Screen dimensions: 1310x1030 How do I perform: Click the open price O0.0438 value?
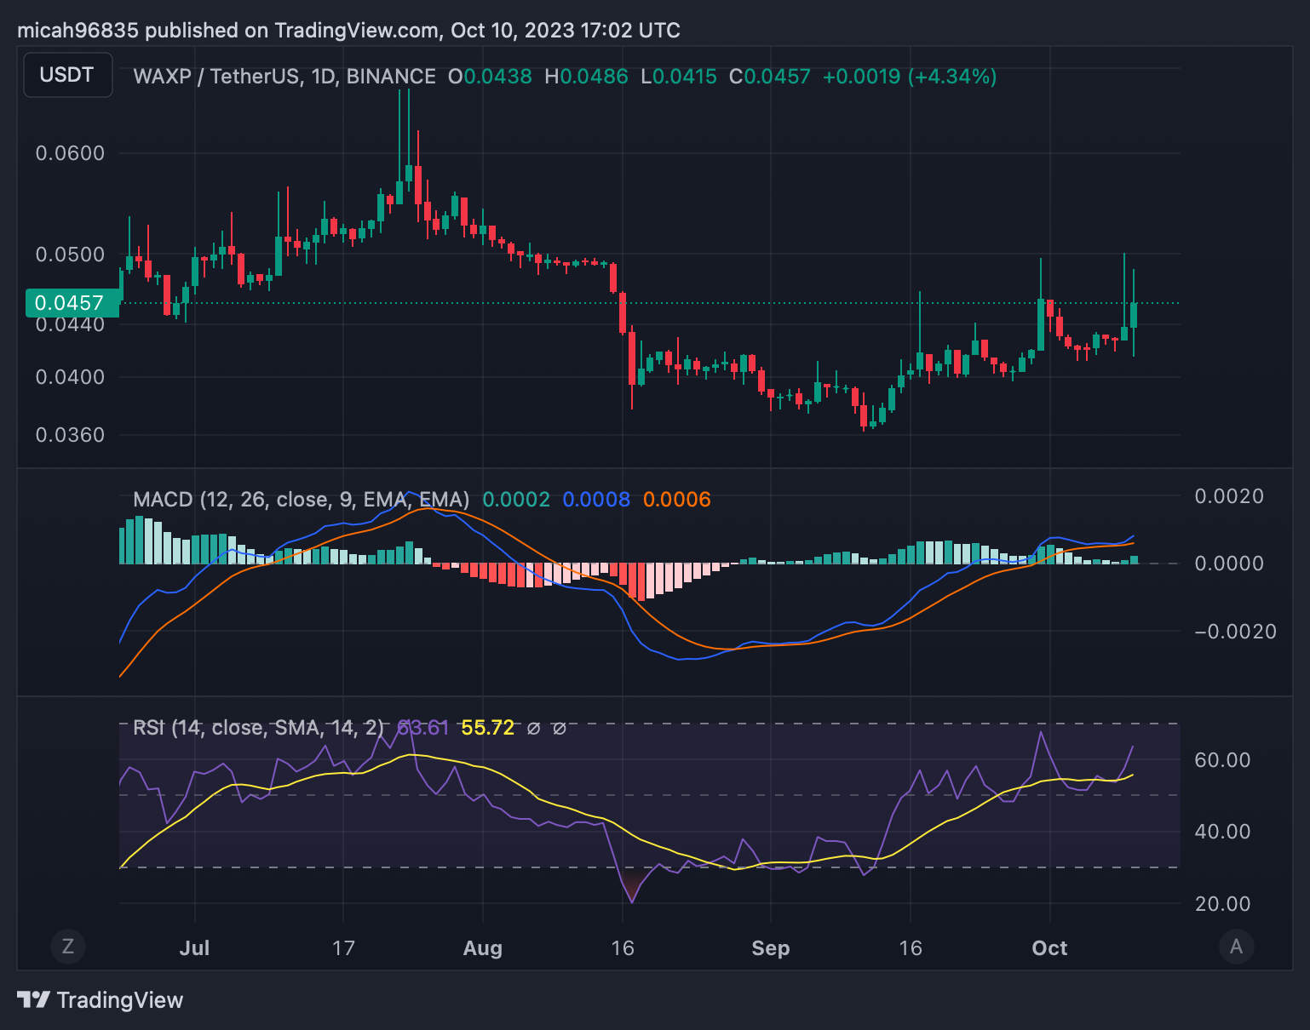pyautogui.click(x=490, y=77)
